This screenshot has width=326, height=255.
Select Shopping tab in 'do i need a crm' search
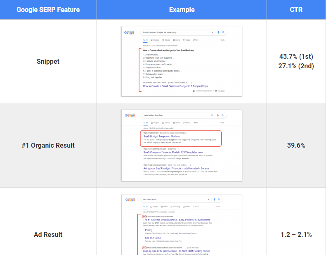point(175,206)
